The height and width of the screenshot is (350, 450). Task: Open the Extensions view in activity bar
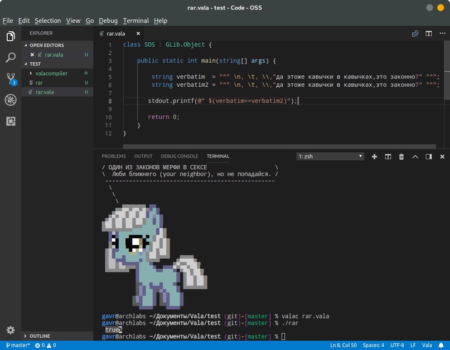[11, 121]
